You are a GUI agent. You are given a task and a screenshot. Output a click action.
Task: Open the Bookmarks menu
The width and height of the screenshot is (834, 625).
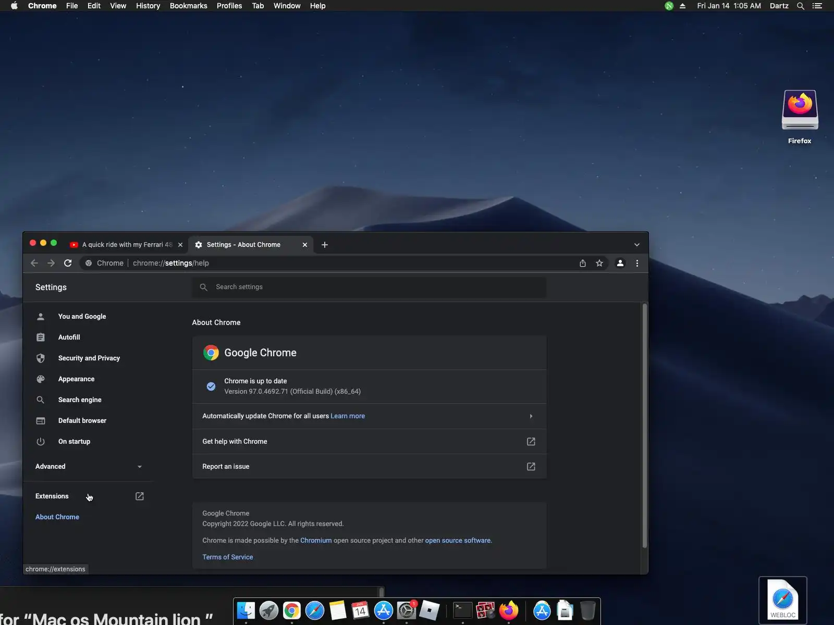coord(189,6)
